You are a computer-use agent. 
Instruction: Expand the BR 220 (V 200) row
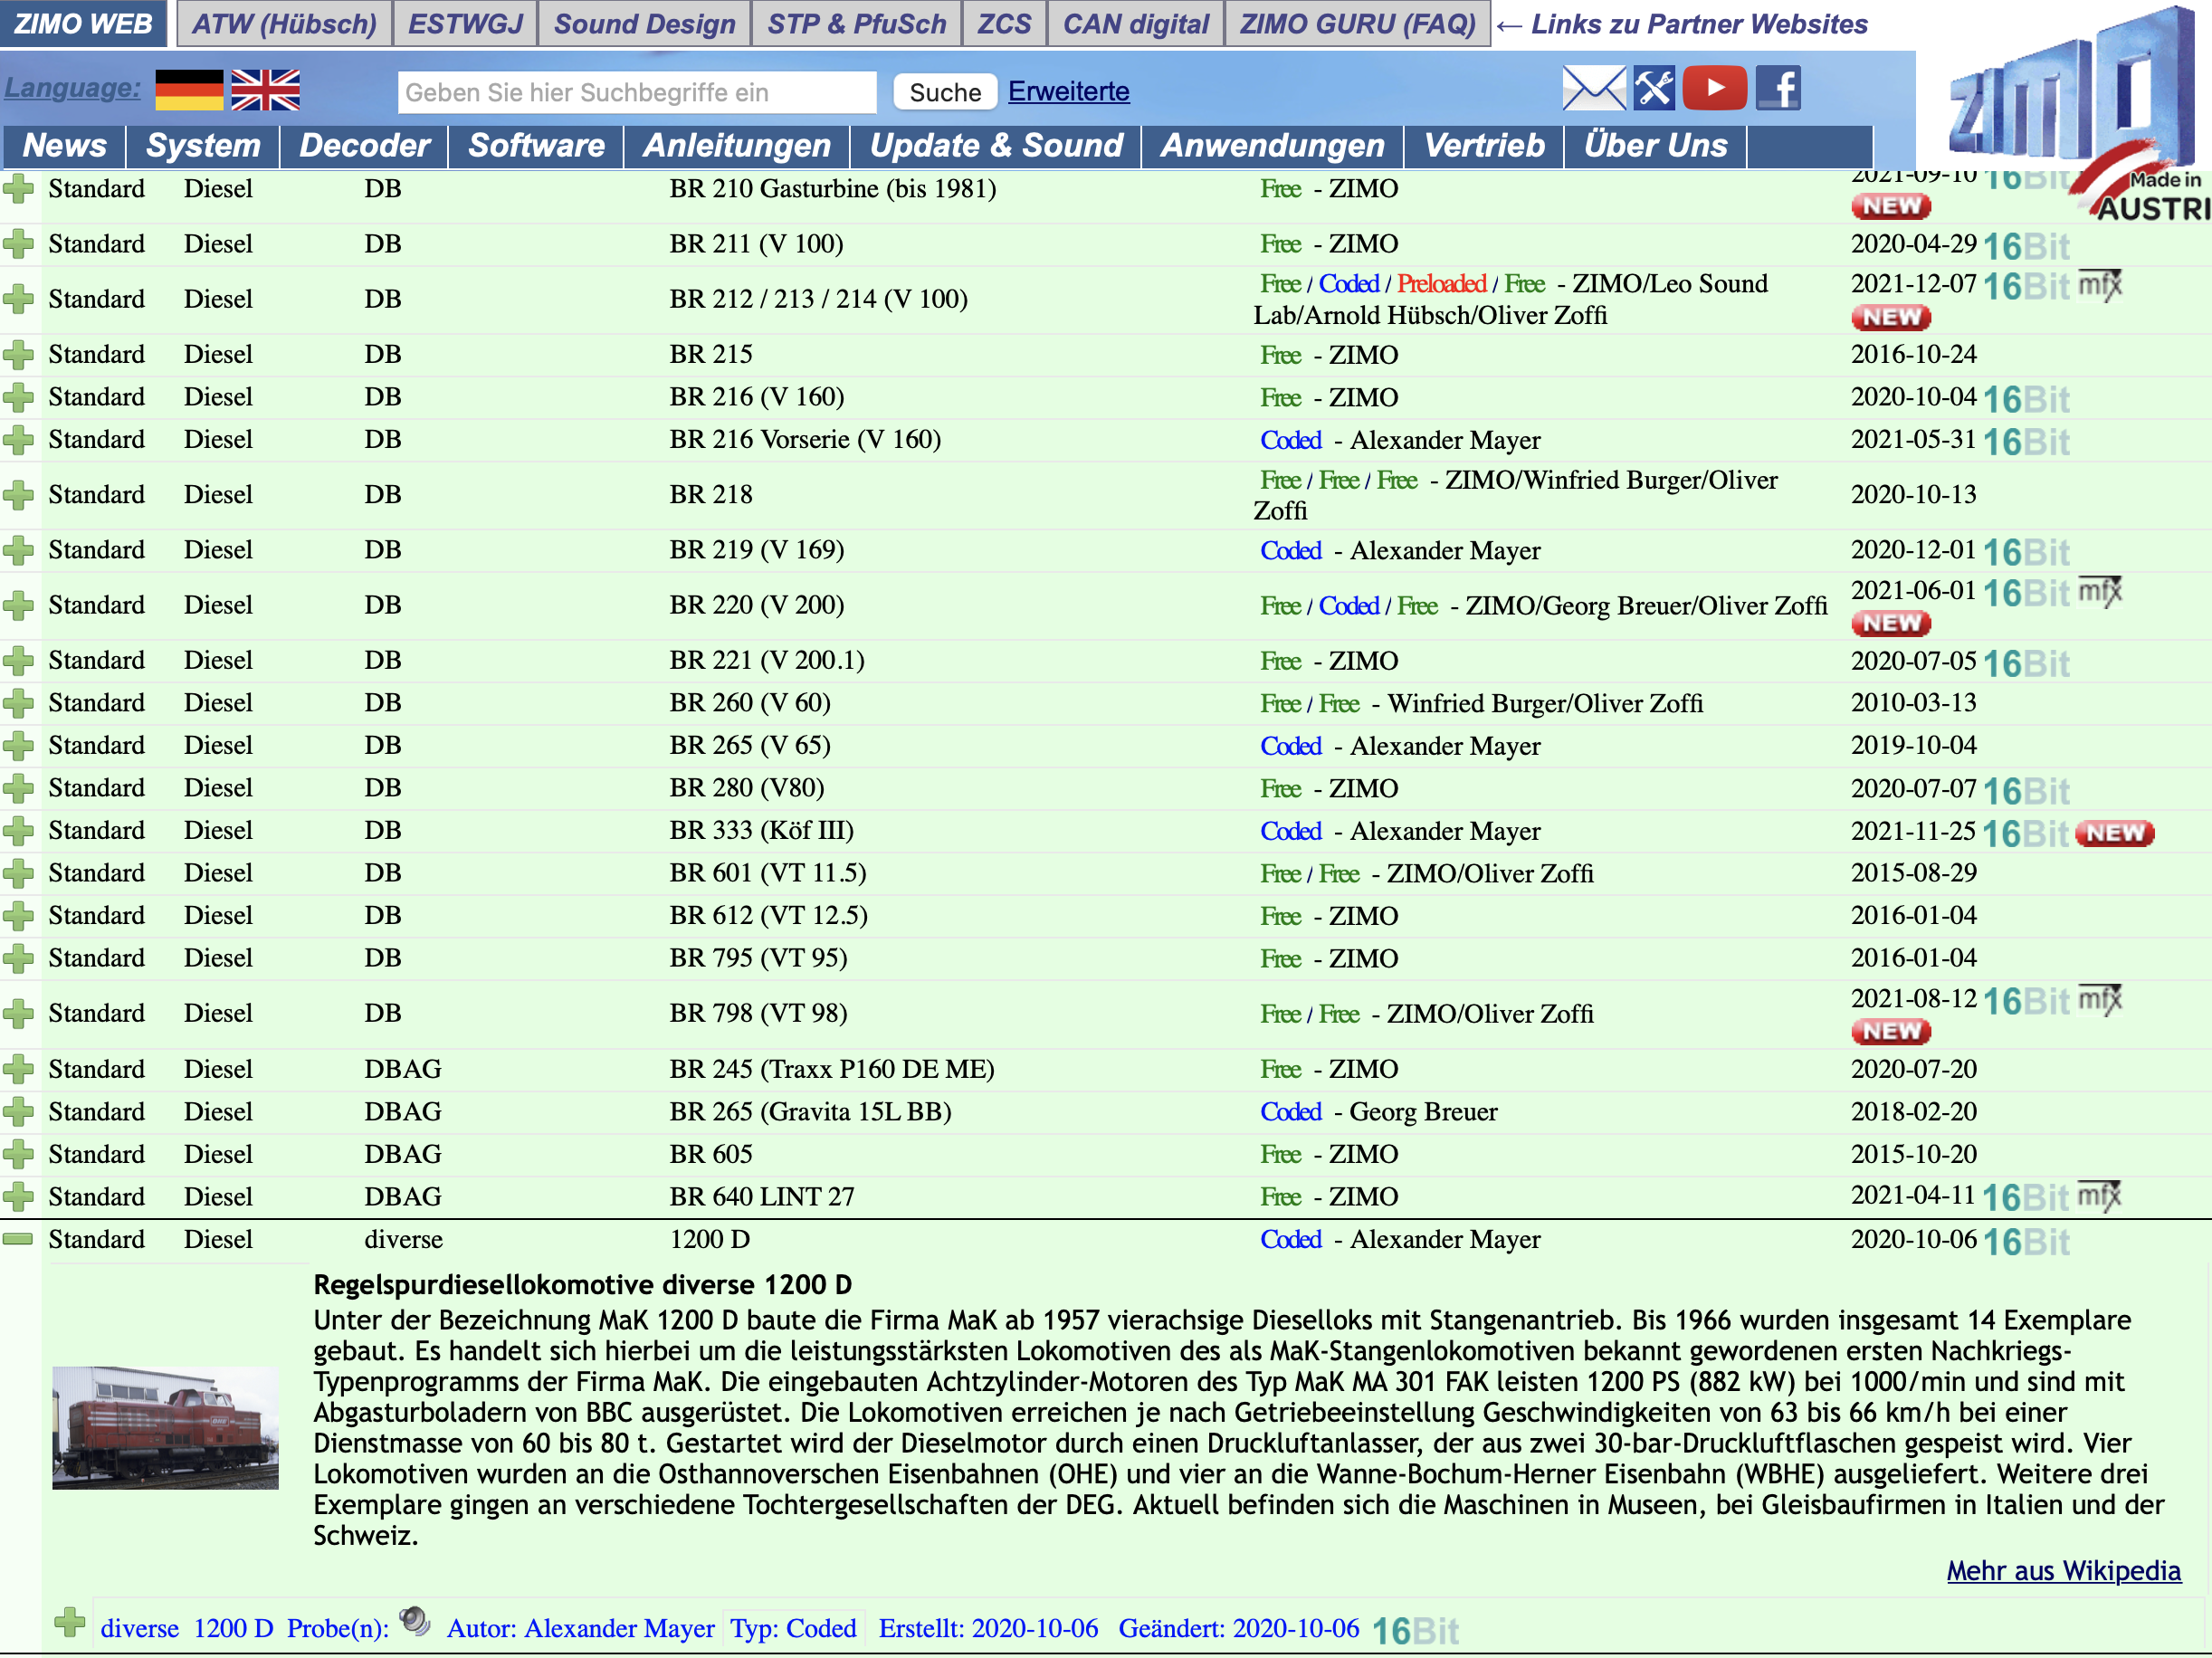18,604
